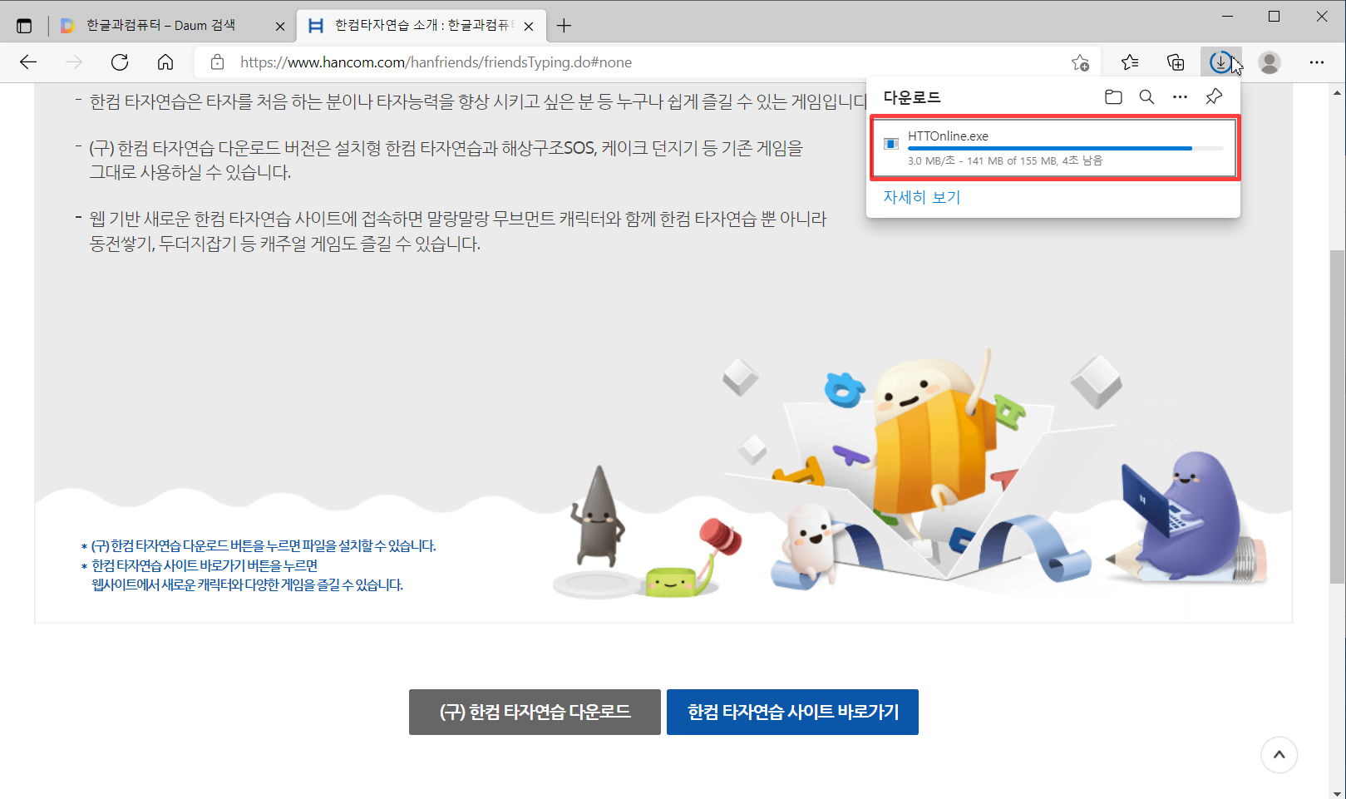Close the Daum 검색 tab
Image resolution: width=1346 pixels, height=799 pixels.
tap(280, 27)
